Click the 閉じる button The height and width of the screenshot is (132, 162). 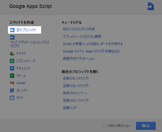point(146,126)
